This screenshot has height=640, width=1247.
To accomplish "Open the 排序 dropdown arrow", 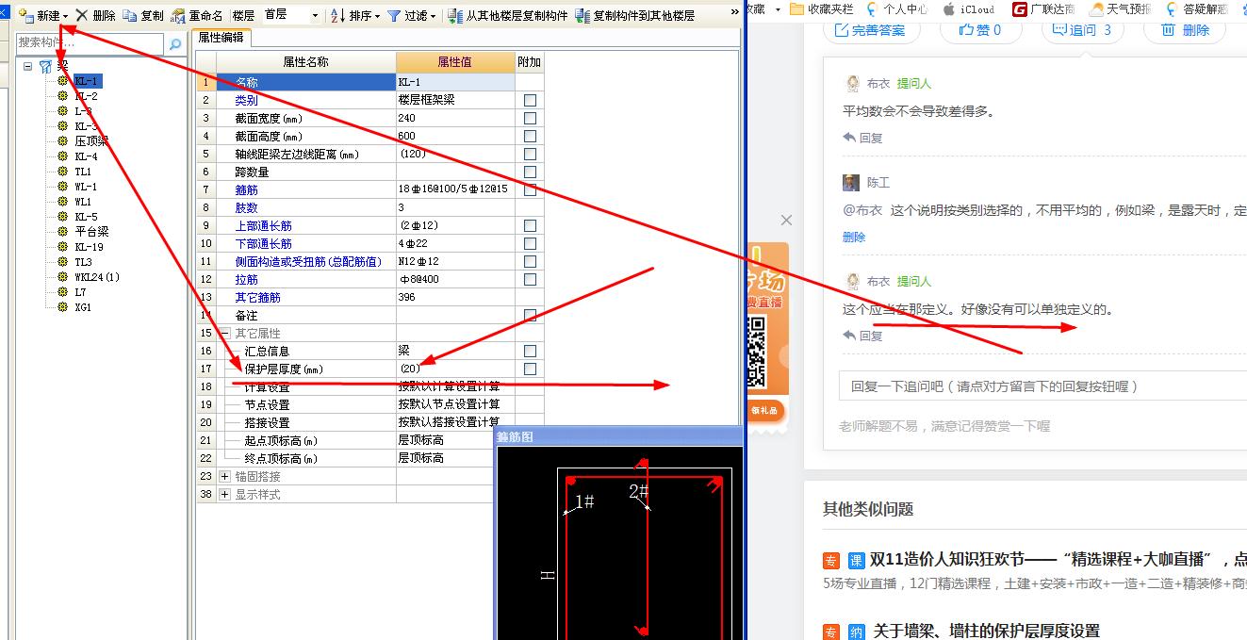I will click(x=377, y=16).
